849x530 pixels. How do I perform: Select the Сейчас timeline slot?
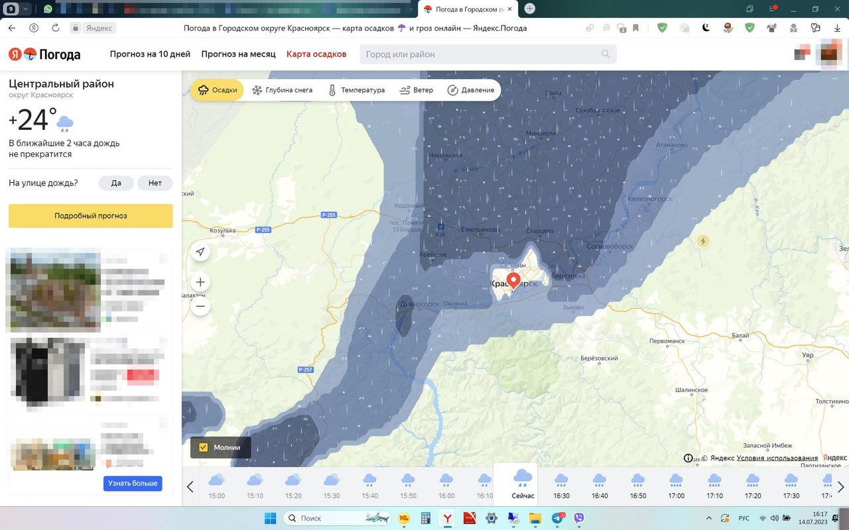pyautogui.click(x=523, y=485)
